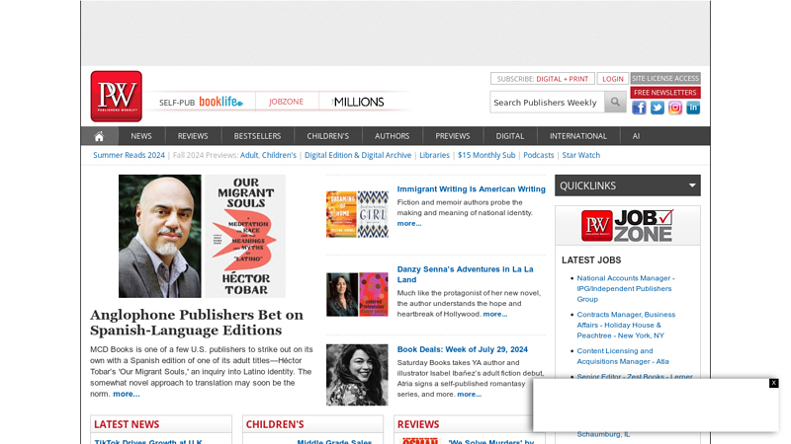
Task: Go to the home icon in navigation bar
Action: [x=99, y=136]
